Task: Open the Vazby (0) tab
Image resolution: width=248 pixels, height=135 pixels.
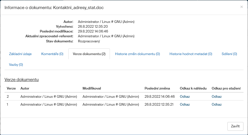Action: point(16,65)
